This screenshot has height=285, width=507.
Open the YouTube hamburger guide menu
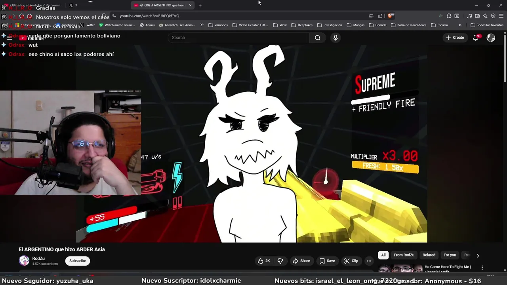(x=9, y=38)
